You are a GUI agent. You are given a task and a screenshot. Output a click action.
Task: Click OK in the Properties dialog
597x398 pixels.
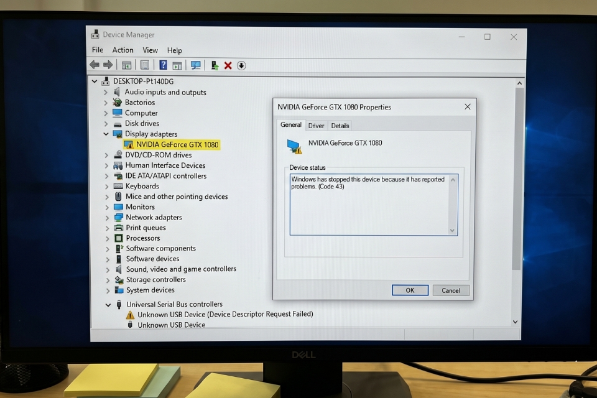pos(410,290)
